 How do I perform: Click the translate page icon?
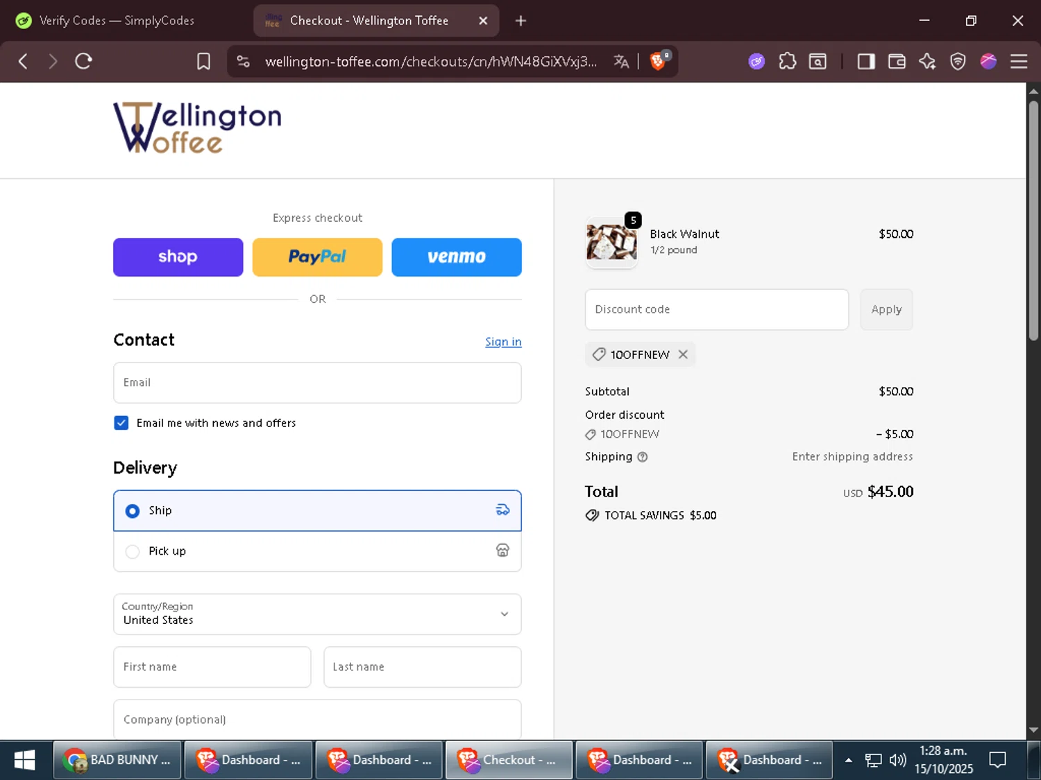(x=621, y=62)
